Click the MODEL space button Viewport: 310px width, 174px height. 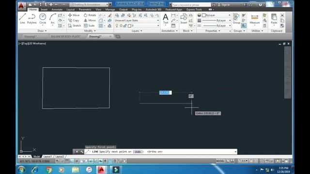coord(220,161)
